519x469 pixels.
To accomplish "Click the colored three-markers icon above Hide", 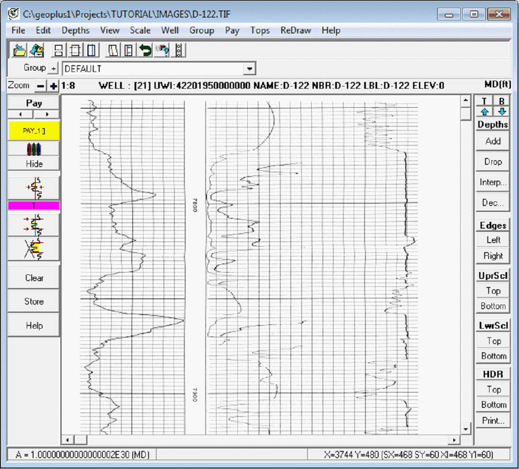I will tap(34, 149).
